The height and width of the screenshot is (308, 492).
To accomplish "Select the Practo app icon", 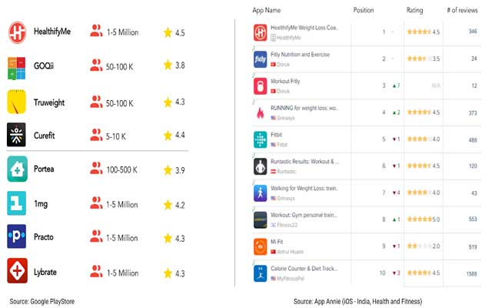I will 17,236.
